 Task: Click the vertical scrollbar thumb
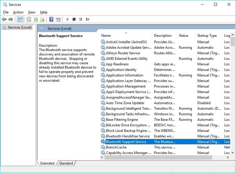point(232,41)
